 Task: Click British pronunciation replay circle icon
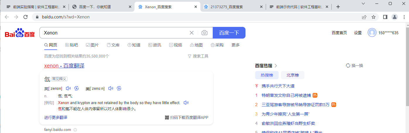[x=76, y=88]
